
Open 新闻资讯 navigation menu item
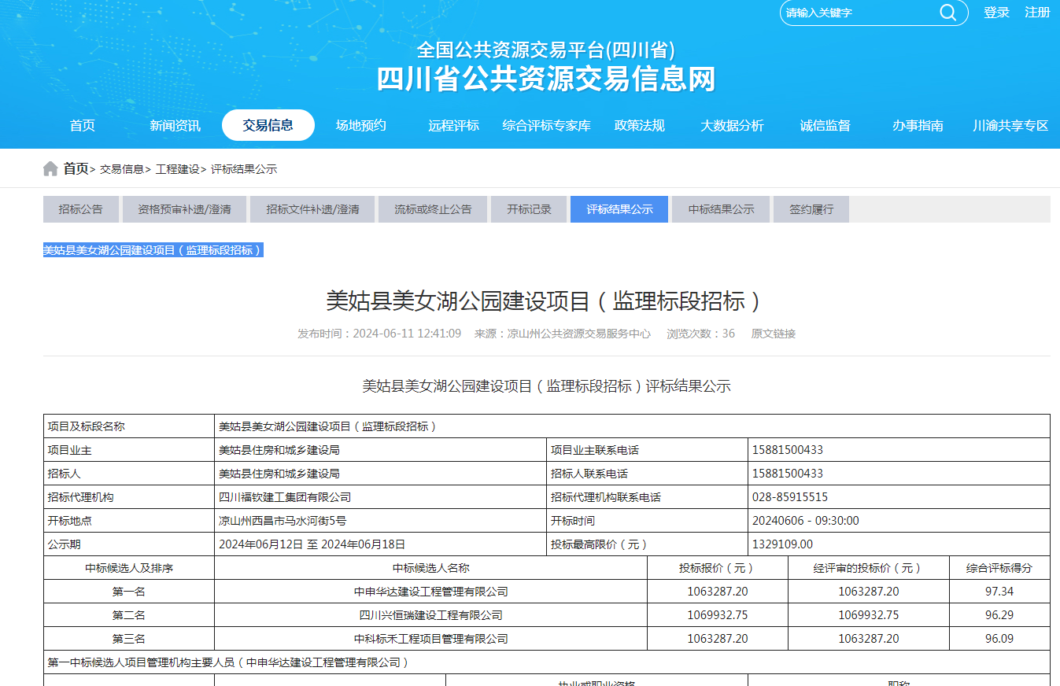tap(175, 126)
